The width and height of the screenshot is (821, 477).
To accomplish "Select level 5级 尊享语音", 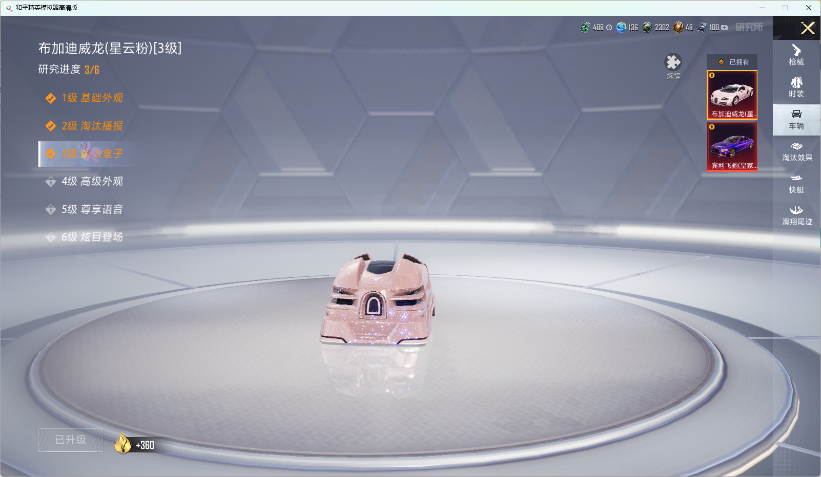I will tap(85, 209).
